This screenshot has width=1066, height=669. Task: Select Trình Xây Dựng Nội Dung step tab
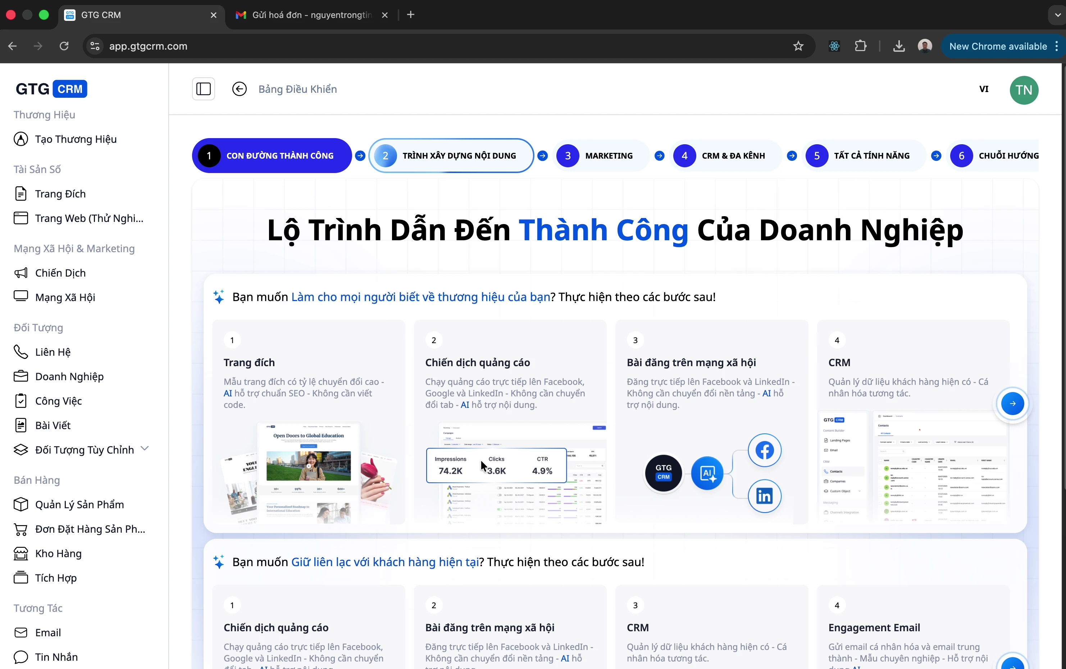point(451,156)
